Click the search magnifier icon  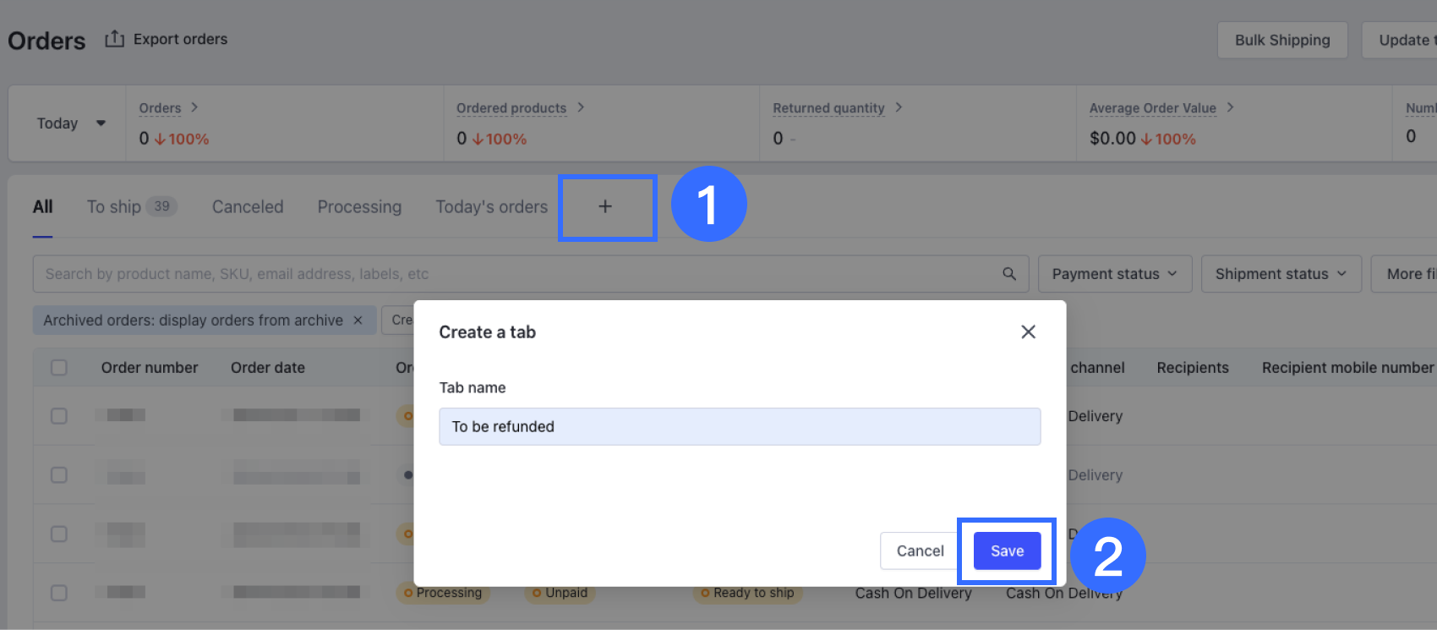coord(1009,274)
